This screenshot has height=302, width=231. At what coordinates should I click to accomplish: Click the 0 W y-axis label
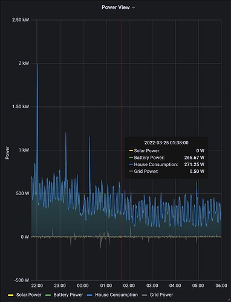pos(25,237)
